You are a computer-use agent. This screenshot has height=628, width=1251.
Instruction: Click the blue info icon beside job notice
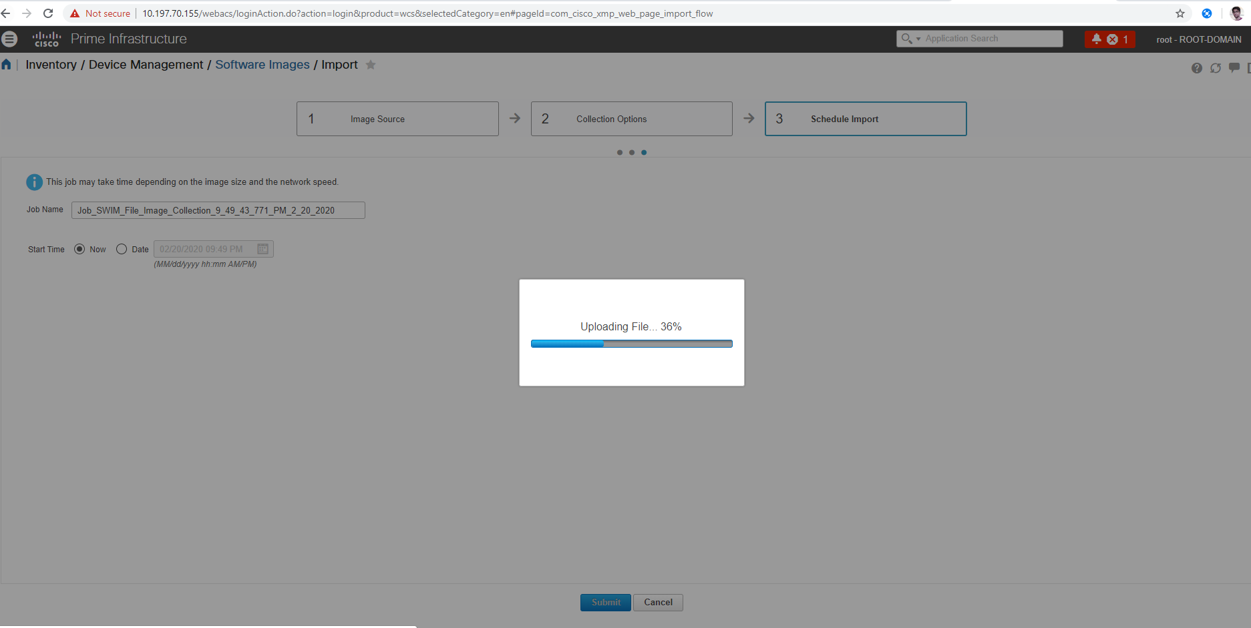coord(34,182)
